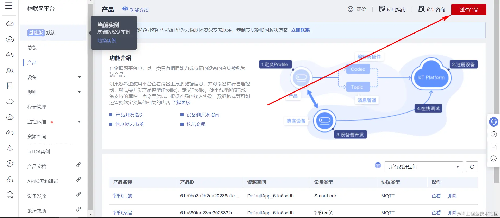Click 查看 in the 智能门锁 row
The width and height of the screenshot is (500, 218).
pyautogui.click(x=436, y=196)
